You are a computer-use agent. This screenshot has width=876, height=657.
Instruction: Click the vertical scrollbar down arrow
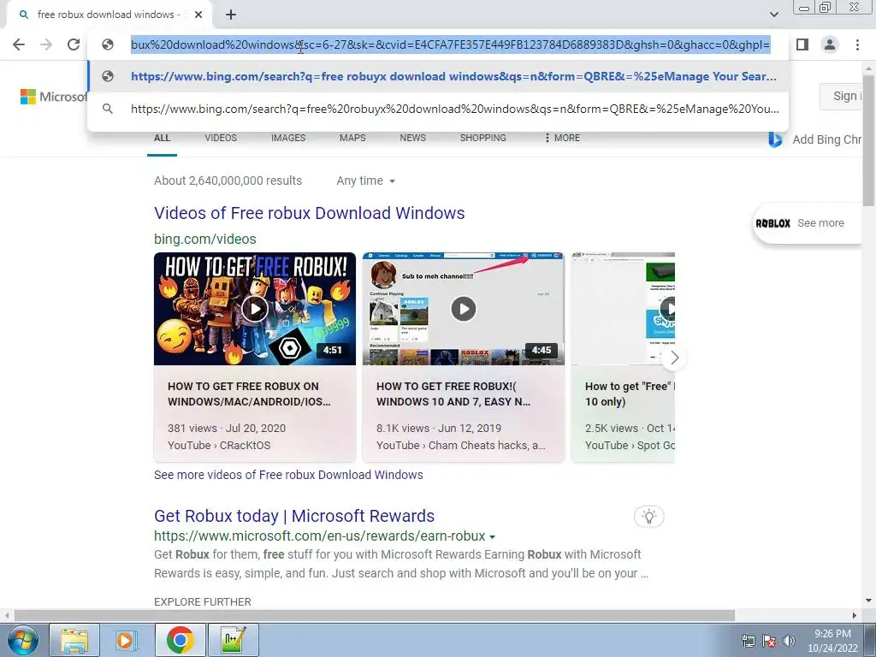click(x=869, y=601)
